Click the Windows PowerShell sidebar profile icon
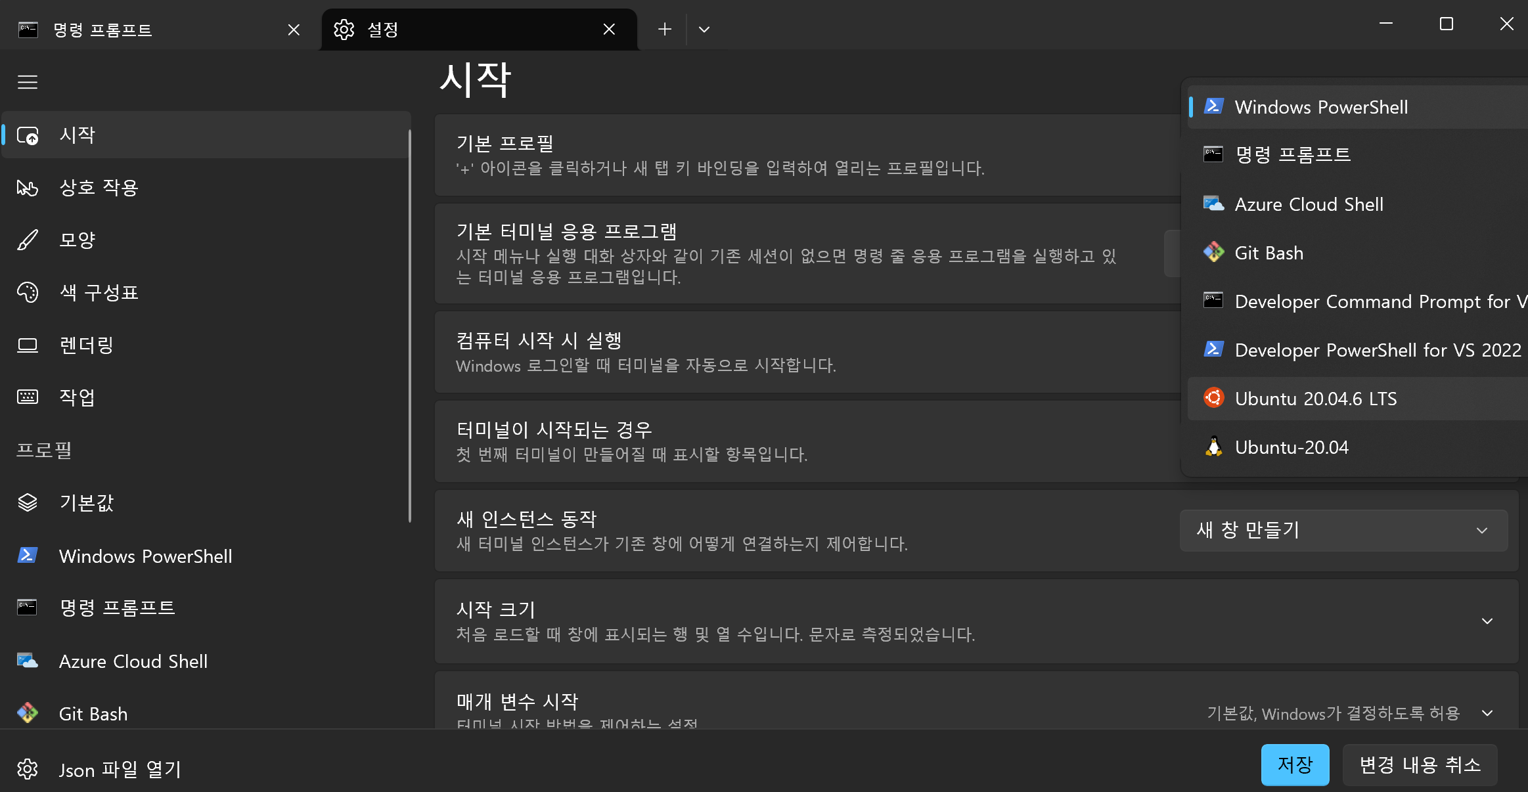The image size is (1528, 792). tap(28, 556)
